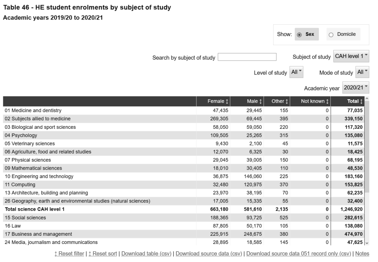Select '13 Architecture, building and planning' label
The width and height of the screenshot is (378, 262).
point(46,193)
